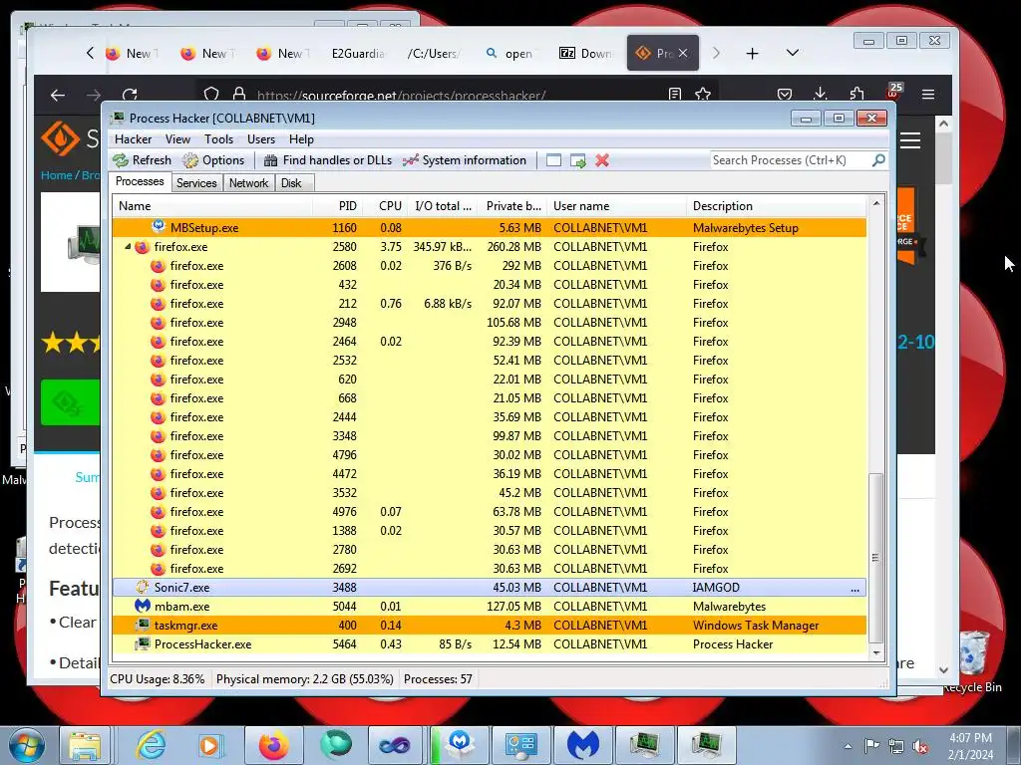The height and width of the screenshot is (765, 1021).
Task: Click the process list scroll down arrow
Action: click(876, 652)
